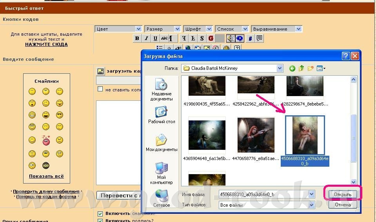The width and height of the screenshot is (376, 222).
Task: Open Мой компьютер in file dialog
Action: tap(162, 173)
